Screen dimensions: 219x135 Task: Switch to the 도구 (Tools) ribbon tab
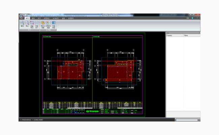coord(39,18)
